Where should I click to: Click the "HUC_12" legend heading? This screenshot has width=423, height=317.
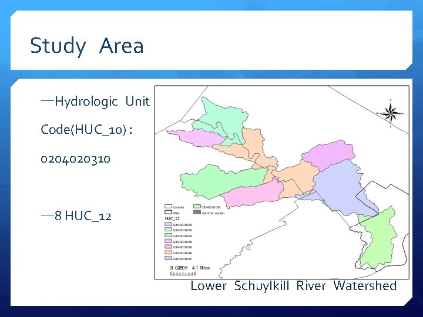pyautogui.click(x=172, y=218)
